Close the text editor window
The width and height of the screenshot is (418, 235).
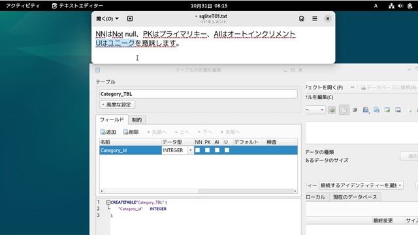coord(328,19)
